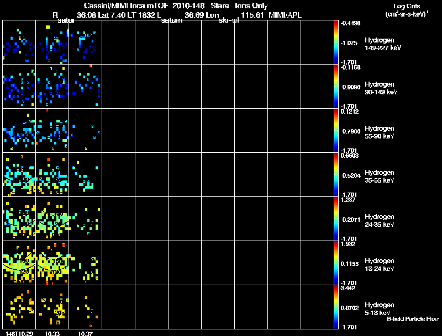This screenshot has height=336, width=442.
Task: Open the Hydrogen 149-227 keV image at 10:33
Action: tap(52, 42)
